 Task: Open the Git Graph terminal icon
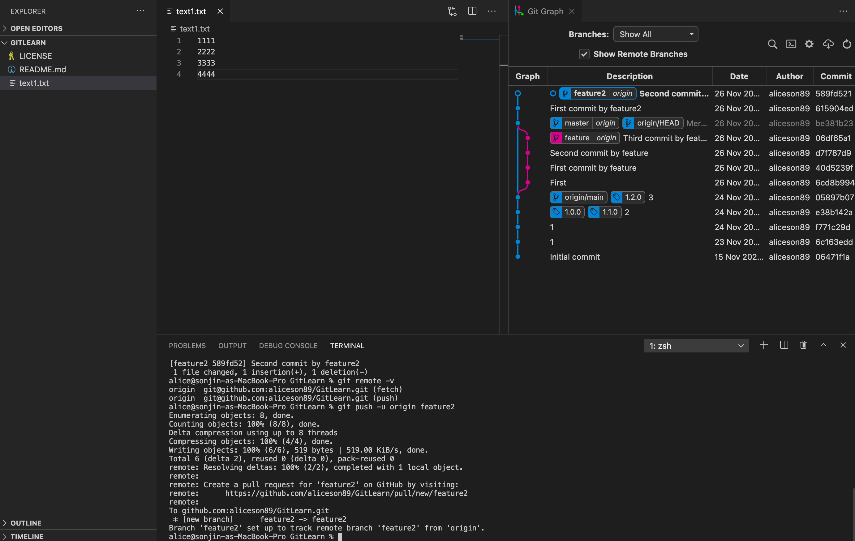pos(791,44)
